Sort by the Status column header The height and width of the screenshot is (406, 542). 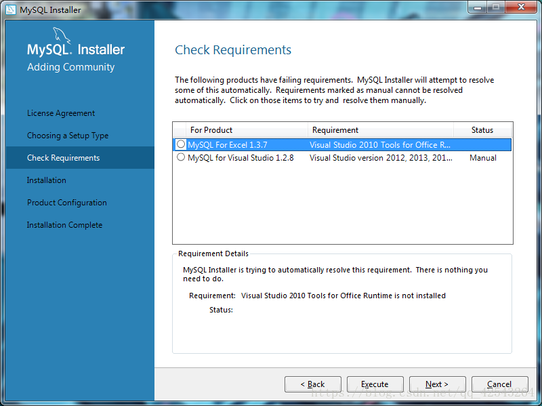(482, 130)
